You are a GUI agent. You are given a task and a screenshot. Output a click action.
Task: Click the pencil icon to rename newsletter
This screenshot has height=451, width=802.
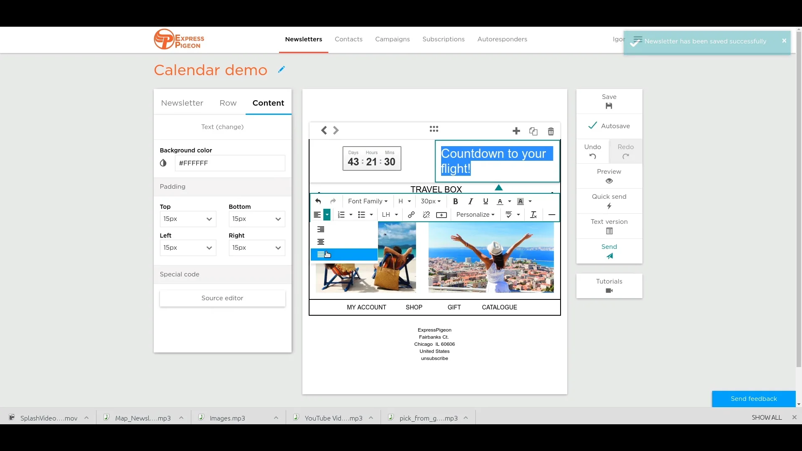(x=282, y=69)
